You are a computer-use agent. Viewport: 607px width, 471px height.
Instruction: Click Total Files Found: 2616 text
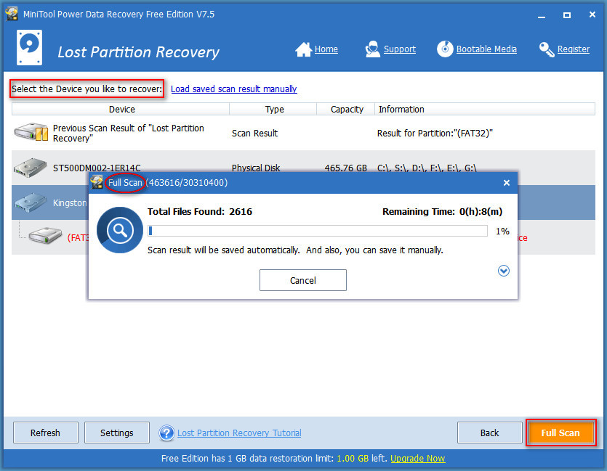(x=200, y=212)
